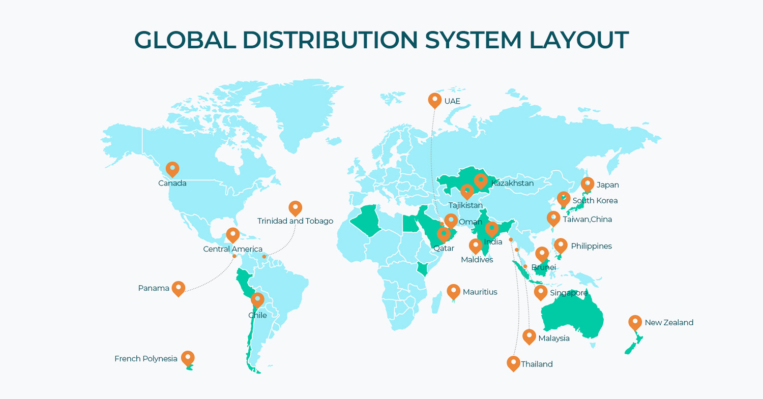Select the Central America pin
Image resolution: width=763 pixels, height=399 pixels.
(x=233, y=234)
